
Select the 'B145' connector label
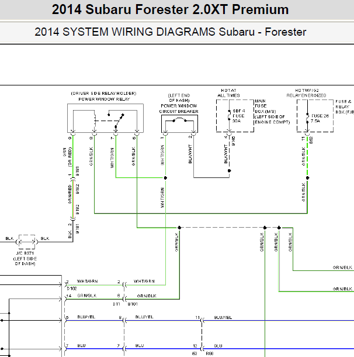point(234,141)
